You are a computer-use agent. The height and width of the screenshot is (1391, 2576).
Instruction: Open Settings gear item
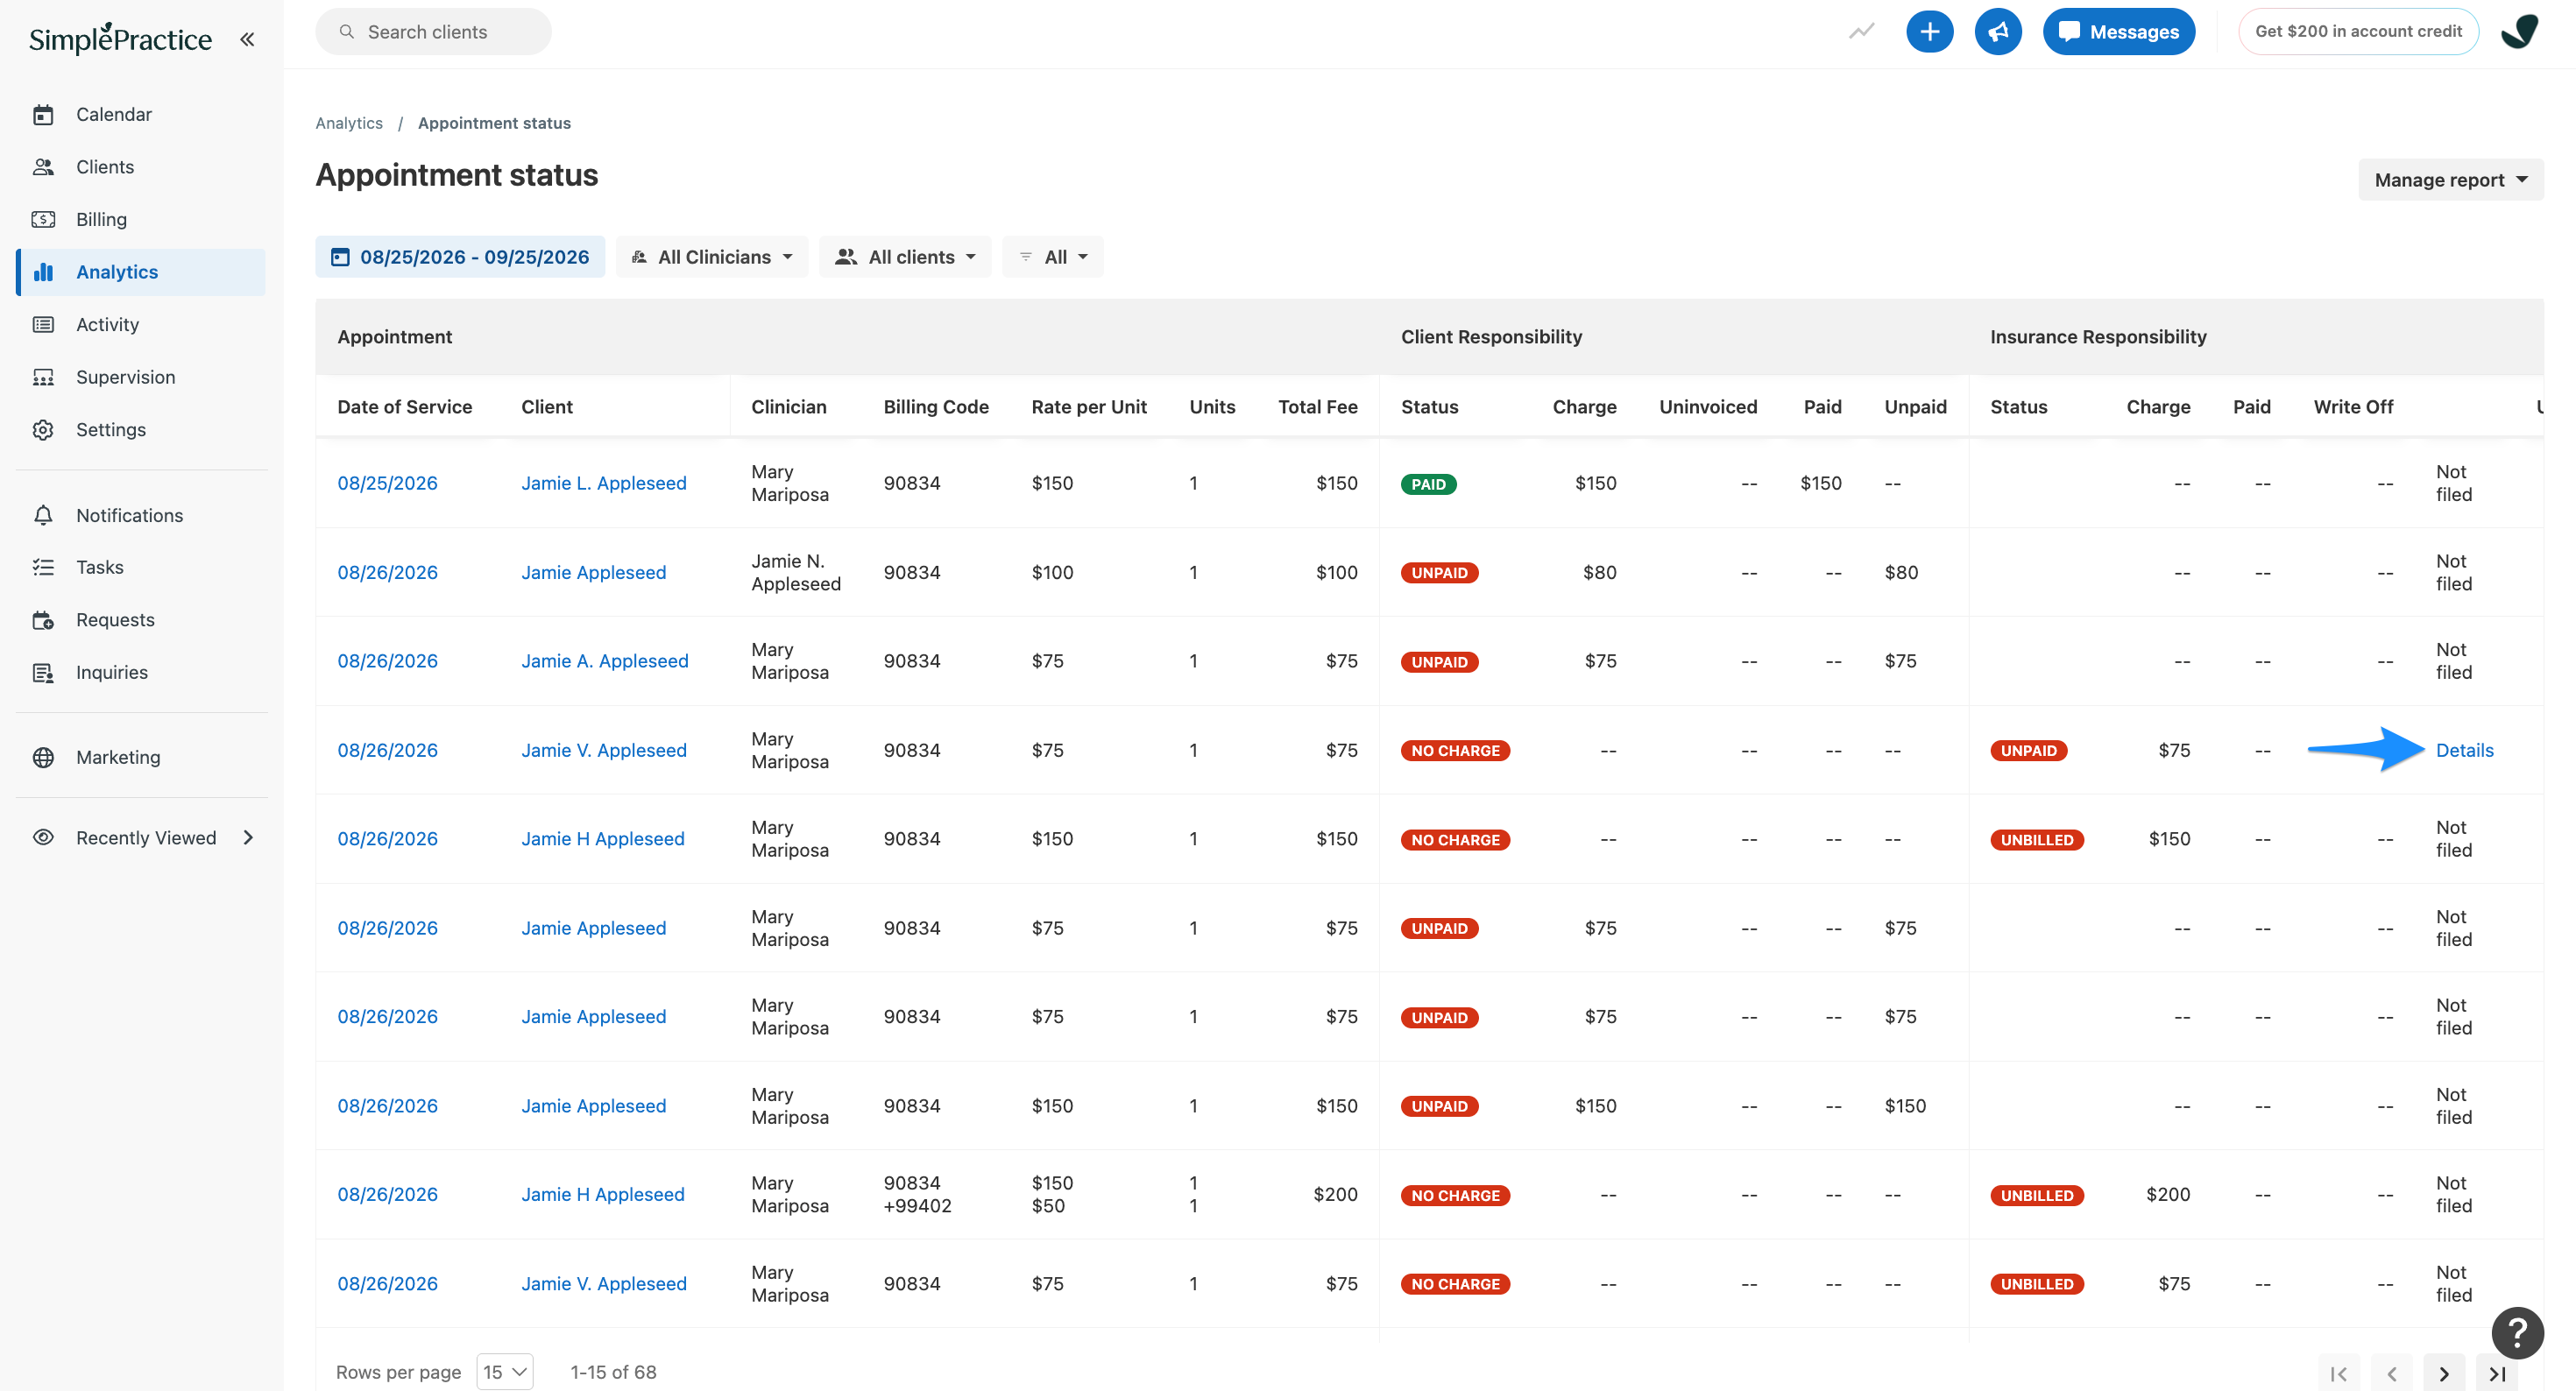141,430
